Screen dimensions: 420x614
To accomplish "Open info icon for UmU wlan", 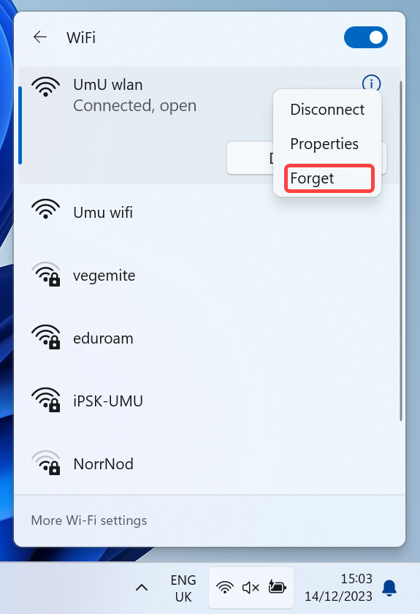I will coord(370,83).
